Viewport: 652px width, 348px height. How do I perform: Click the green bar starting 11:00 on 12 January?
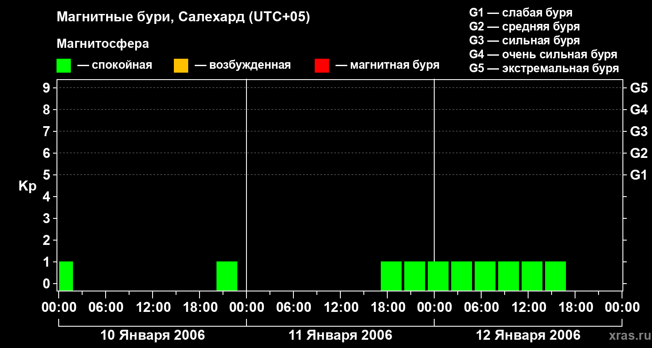532,276
